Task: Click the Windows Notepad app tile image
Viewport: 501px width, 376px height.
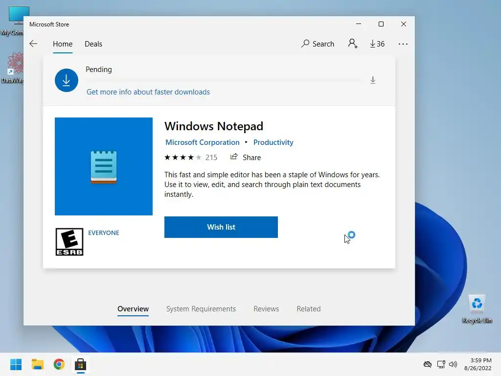Action: point(104,166)
